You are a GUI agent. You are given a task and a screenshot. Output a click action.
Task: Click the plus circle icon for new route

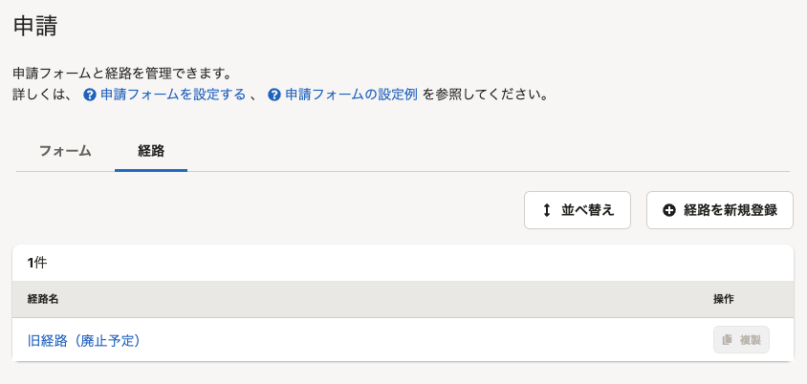click(x=669, y=210)
